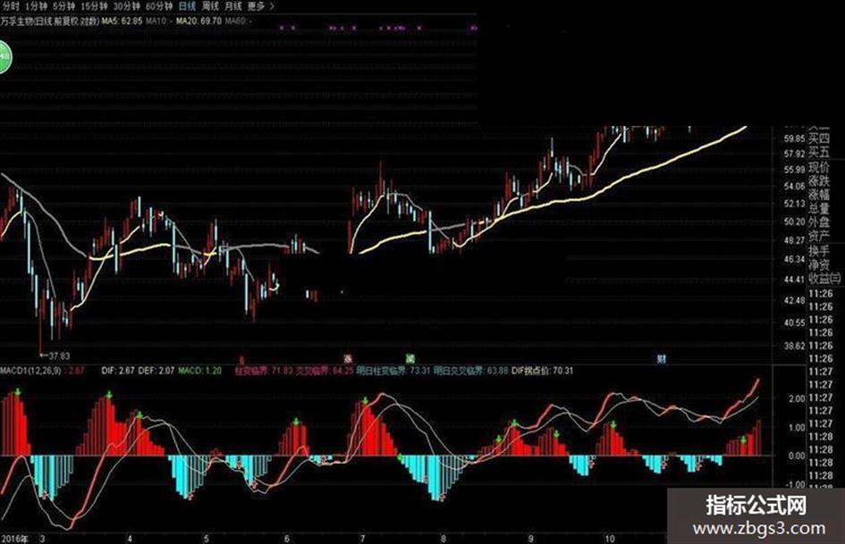Click month 3 on the time axis

click(43, 539)
